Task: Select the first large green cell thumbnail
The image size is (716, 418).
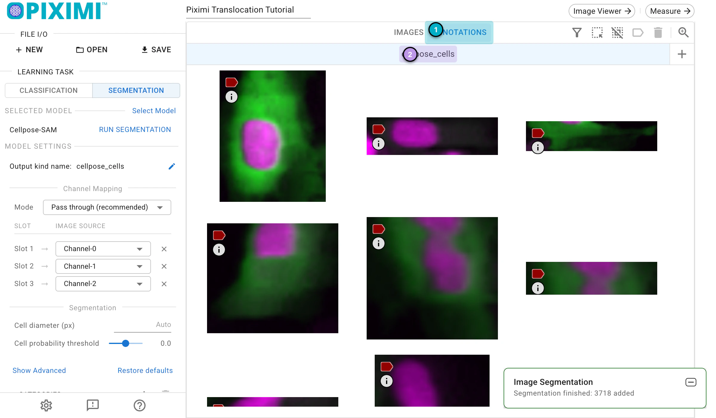Action: (273, 136)
